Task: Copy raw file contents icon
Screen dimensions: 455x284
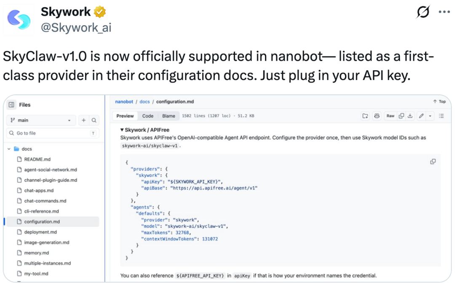Action: (x=401, y=116)
